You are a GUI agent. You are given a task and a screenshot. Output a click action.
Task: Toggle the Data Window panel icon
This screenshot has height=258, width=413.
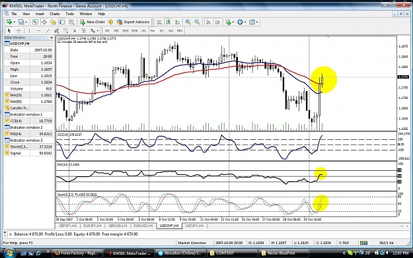click(44, 22)
